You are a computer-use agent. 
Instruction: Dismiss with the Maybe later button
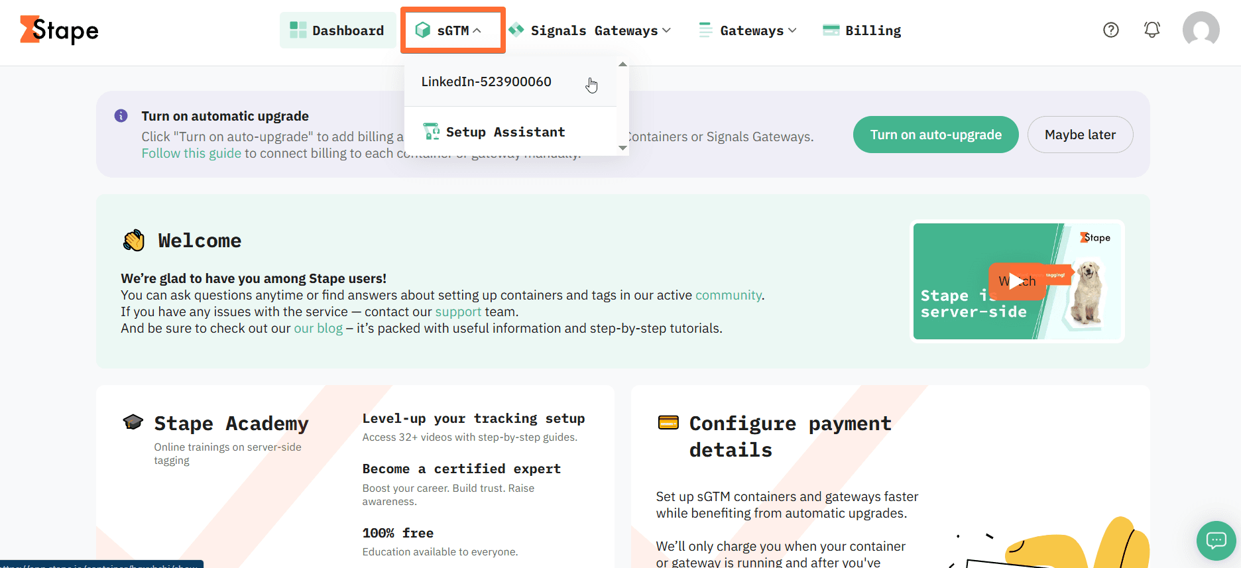pyautogui.click(x=1080, y=135)
